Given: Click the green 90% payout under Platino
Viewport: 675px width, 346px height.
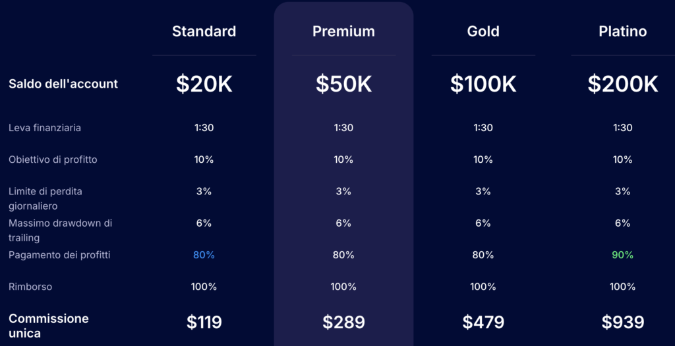Looking at the screenshot, I should 622,255.
